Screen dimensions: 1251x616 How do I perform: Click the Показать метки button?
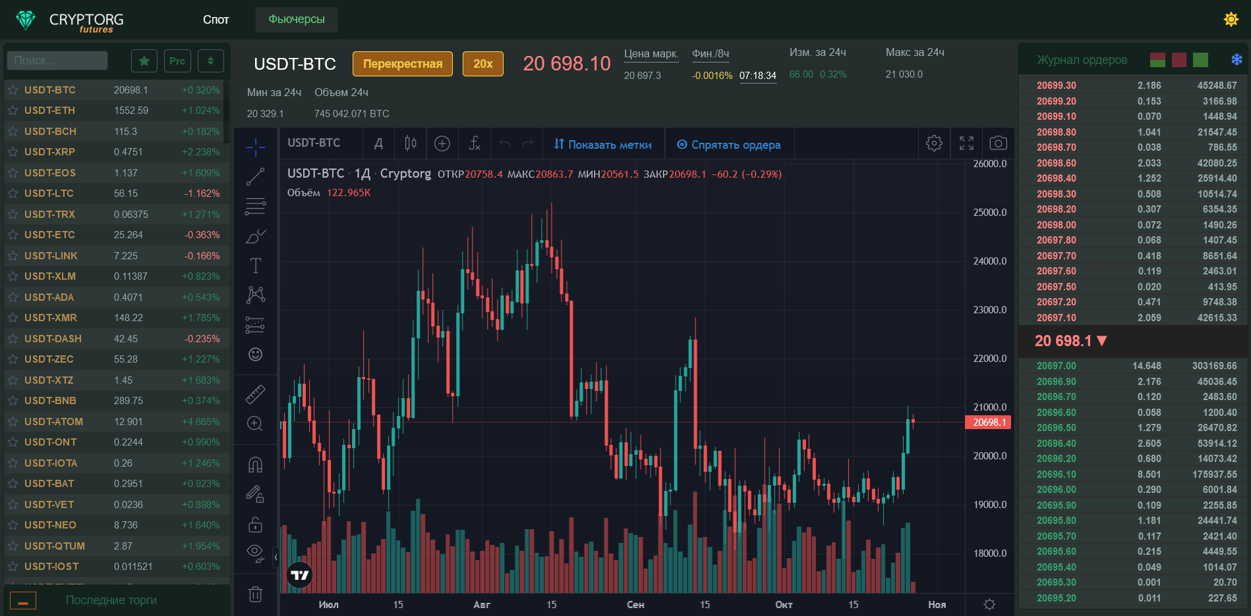tap(602, 145)
